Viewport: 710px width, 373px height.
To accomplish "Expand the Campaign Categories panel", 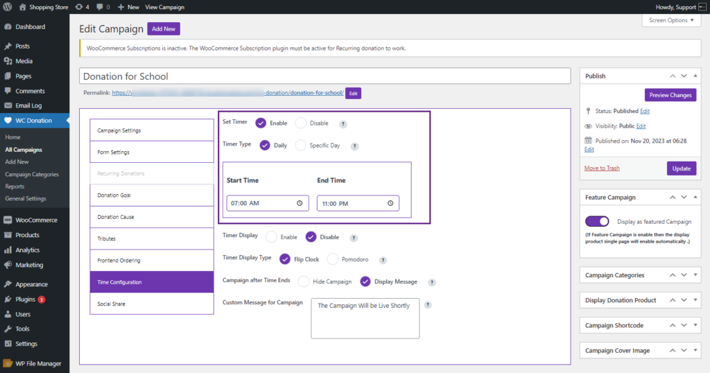I will point(695,275).
